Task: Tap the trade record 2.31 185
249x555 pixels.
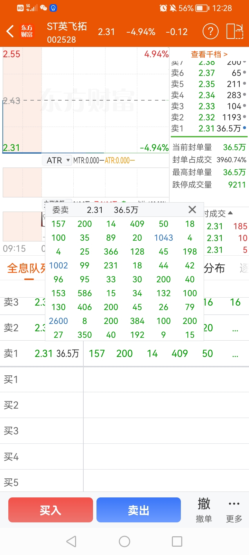Action: (x=227, y=227)
